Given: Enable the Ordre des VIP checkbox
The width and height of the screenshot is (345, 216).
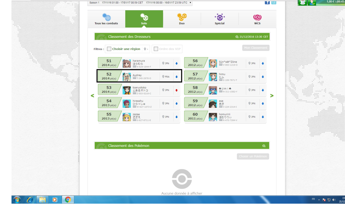Looking at the screenshot, I should [x=156, y=49].
